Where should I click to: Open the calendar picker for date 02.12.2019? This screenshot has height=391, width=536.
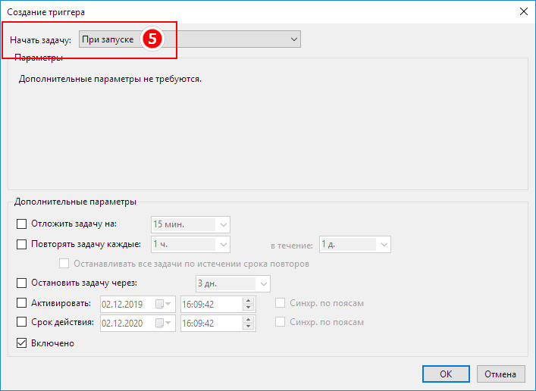point(164,304)
